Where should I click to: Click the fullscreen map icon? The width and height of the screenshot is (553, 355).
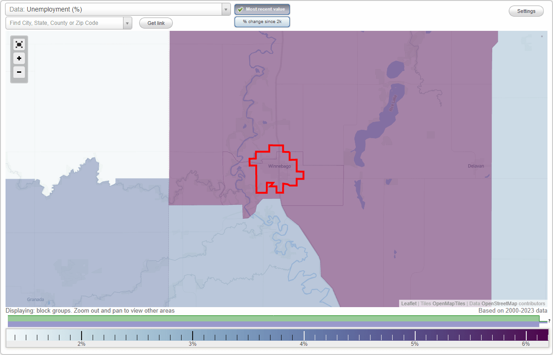coord(19,44)
